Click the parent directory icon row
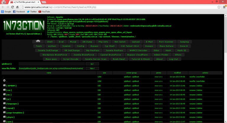This screenshot has height=123, width=227. pos(4,80)
